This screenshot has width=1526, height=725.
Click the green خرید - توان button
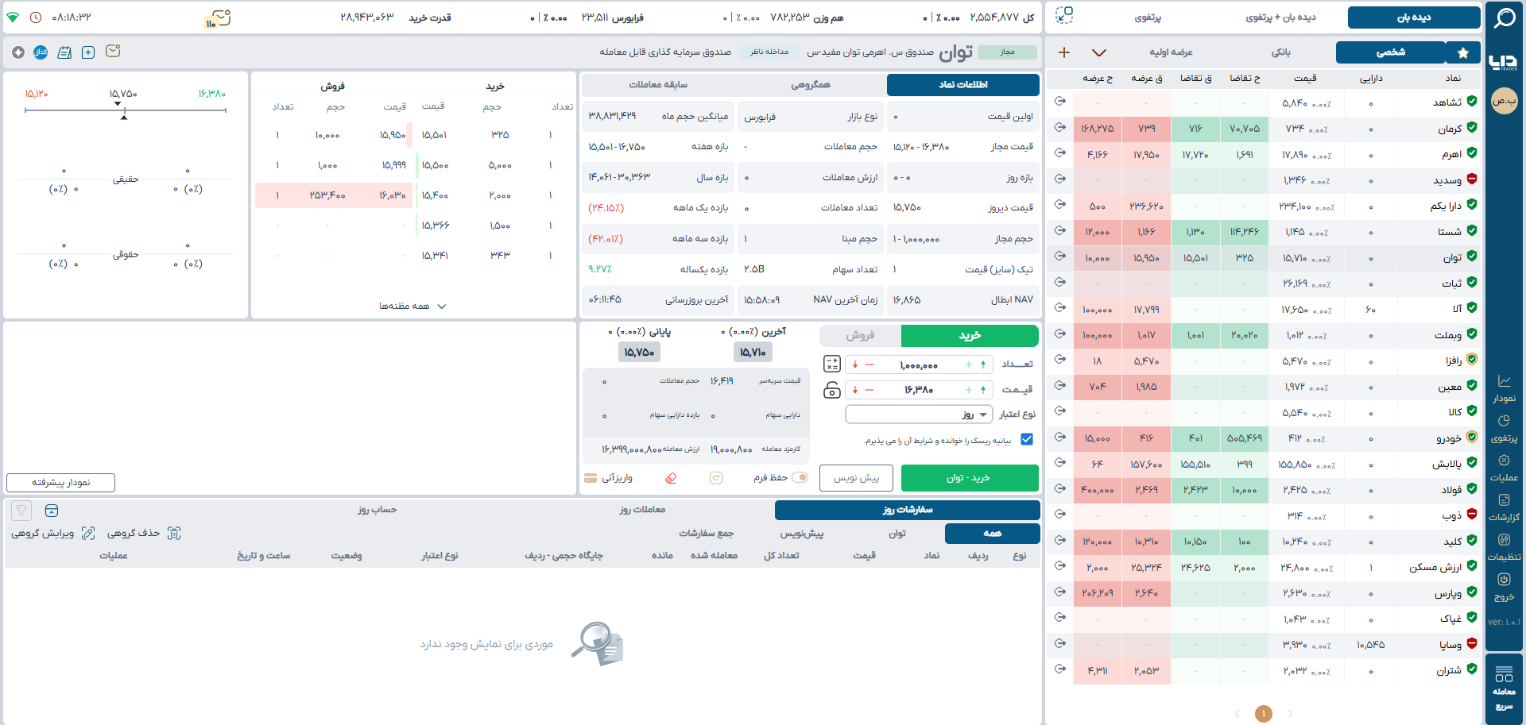coord(969,478)
